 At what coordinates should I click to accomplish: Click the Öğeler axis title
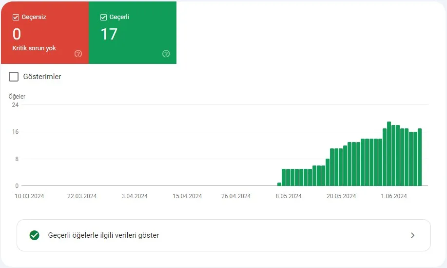point(17,97)
